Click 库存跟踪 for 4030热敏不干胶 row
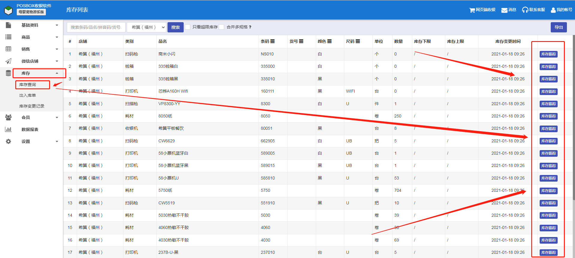 click(549, 240)
